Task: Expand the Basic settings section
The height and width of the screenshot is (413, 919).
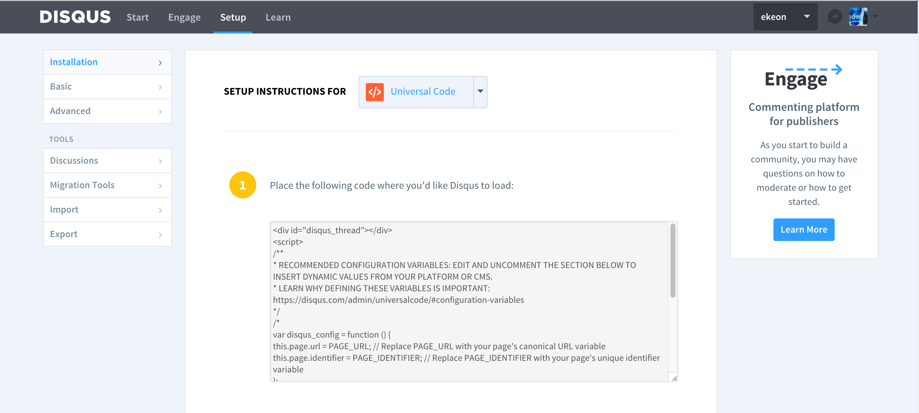Action: [x=107, y=86]
